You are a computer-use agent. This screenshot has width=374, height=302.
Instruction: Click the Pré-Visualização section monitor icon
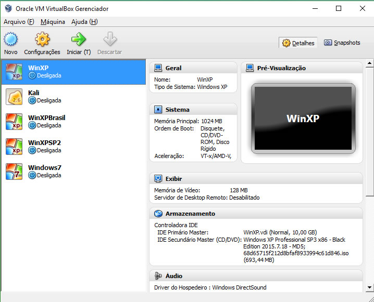tap(250, 68)
